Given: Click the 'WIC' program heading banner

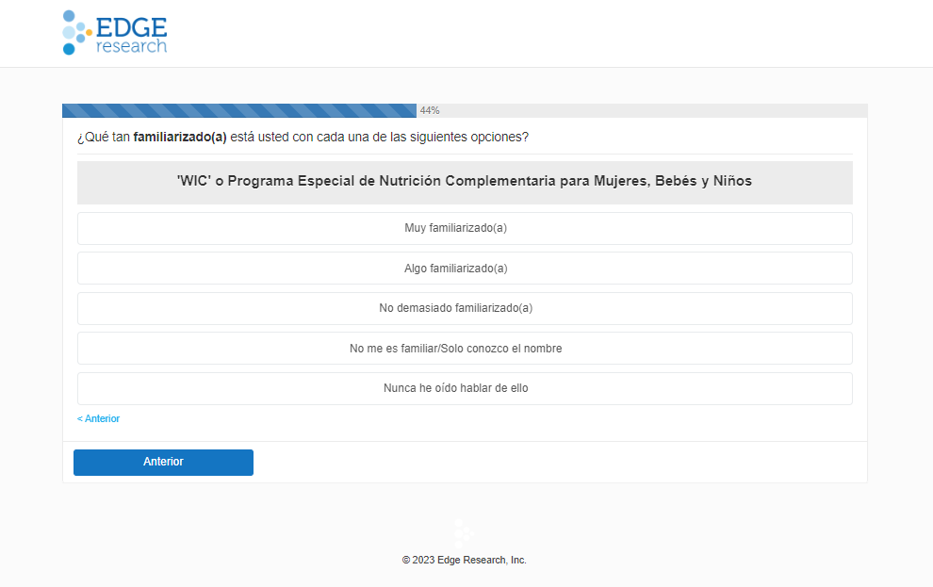Looking at the screenshot, I should [465, 182].
